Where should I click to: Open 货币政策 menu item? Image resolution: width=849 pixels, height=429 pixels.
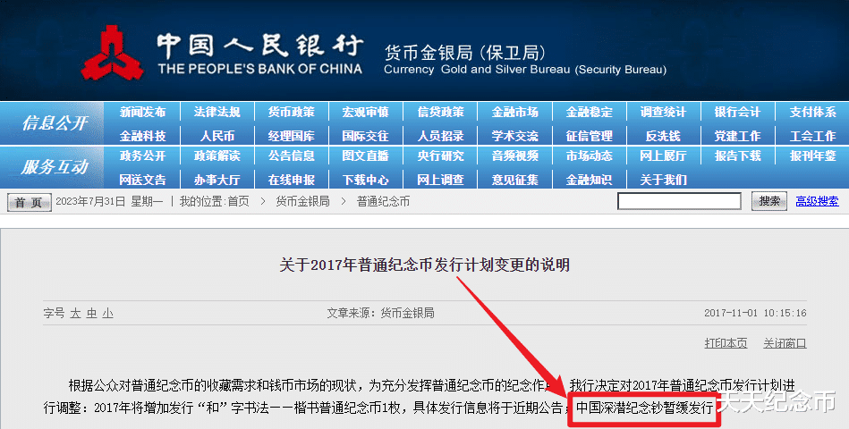[x=292, y=112]
